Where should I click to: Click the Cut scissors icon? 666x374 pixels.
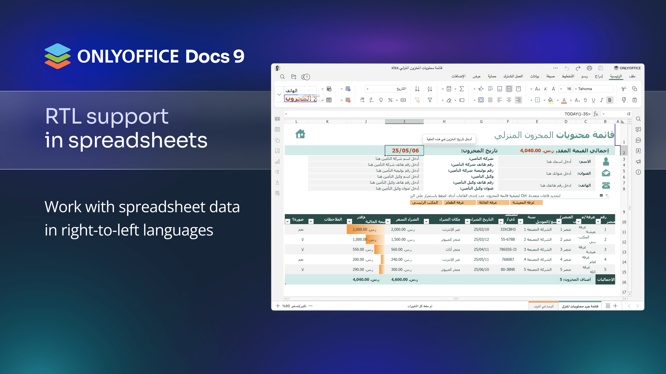point(624,89)
